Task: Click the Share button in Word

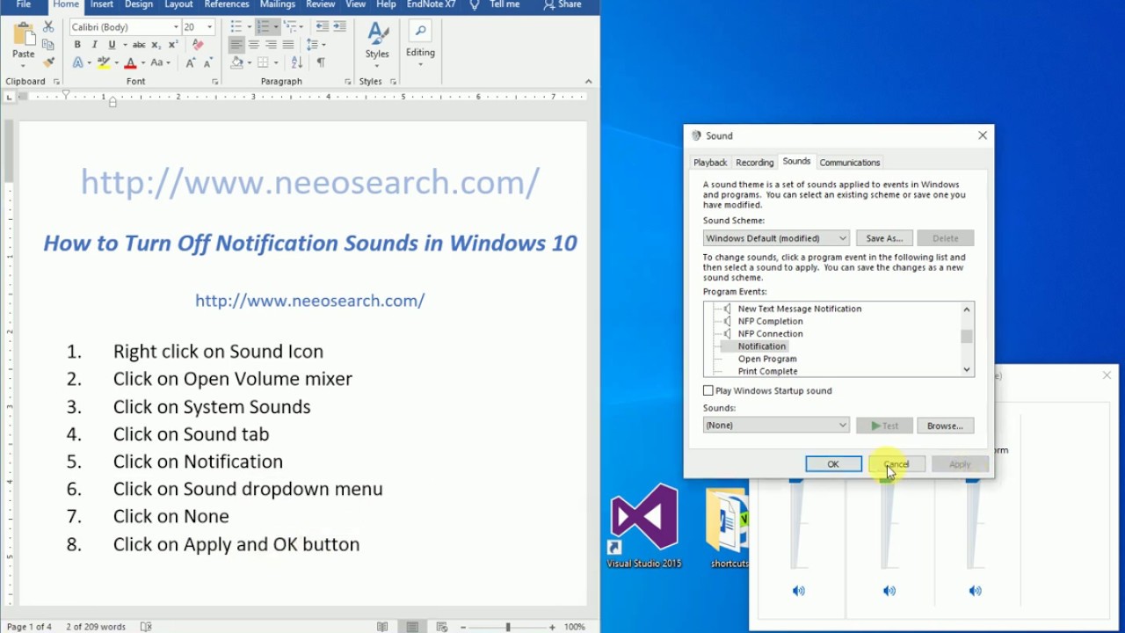Action: pyautogui.click(x=562, y=4)
